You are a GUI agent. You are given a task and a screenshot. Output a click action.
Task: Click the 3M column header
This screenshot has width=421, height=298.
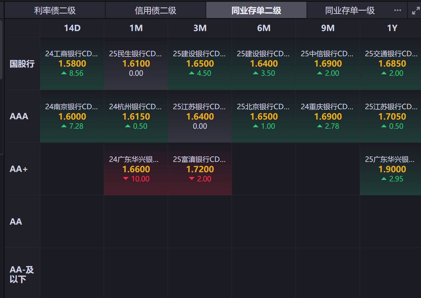point(200,28)
